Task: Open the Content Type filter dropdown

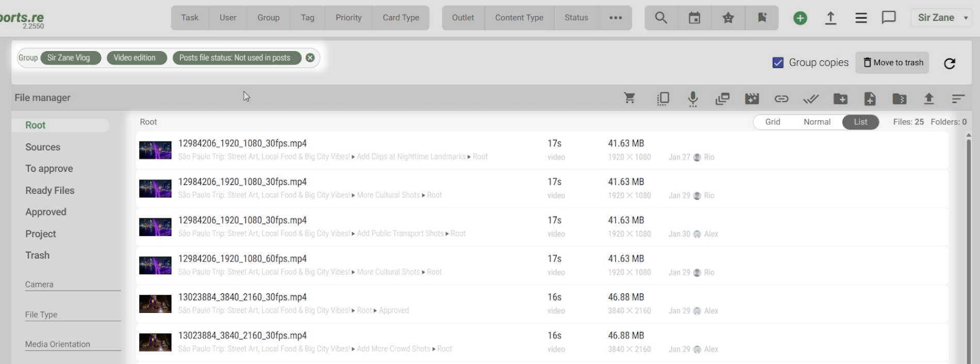Action: point(519,18)
